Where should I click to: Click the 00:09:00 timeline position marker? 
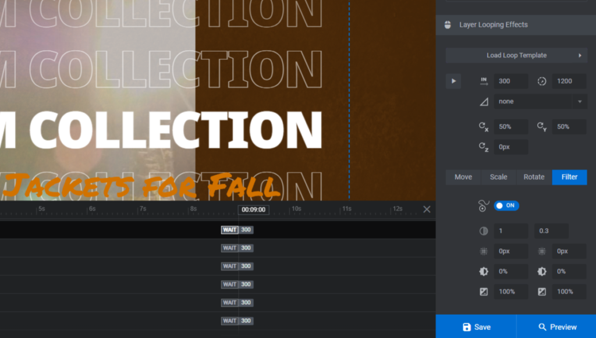coord(254,209)
